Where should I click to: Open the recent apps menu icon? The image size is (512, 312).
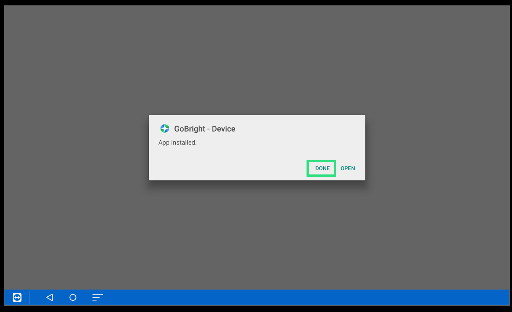[97, 297]
